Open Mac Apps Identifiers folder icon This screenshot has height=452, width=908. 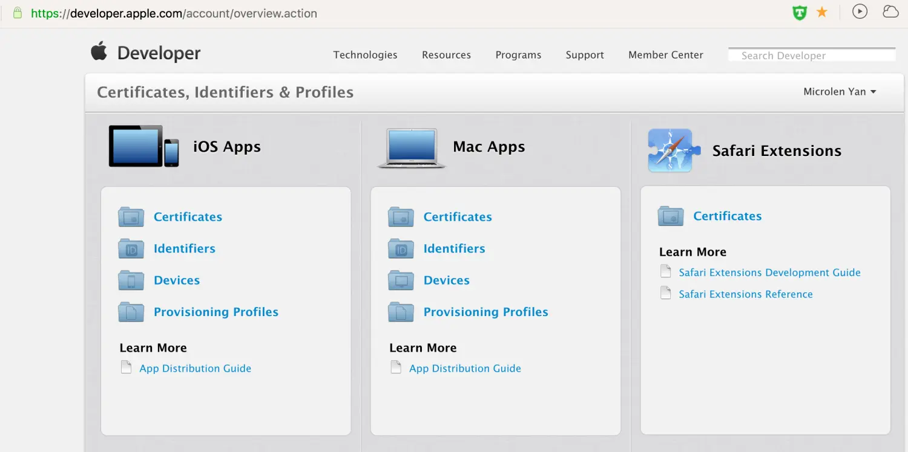pos(401,248)
